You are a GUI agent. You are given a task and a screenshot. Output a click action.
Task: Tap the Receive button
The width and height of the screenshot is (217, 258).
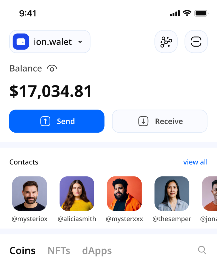pos(160,121)
